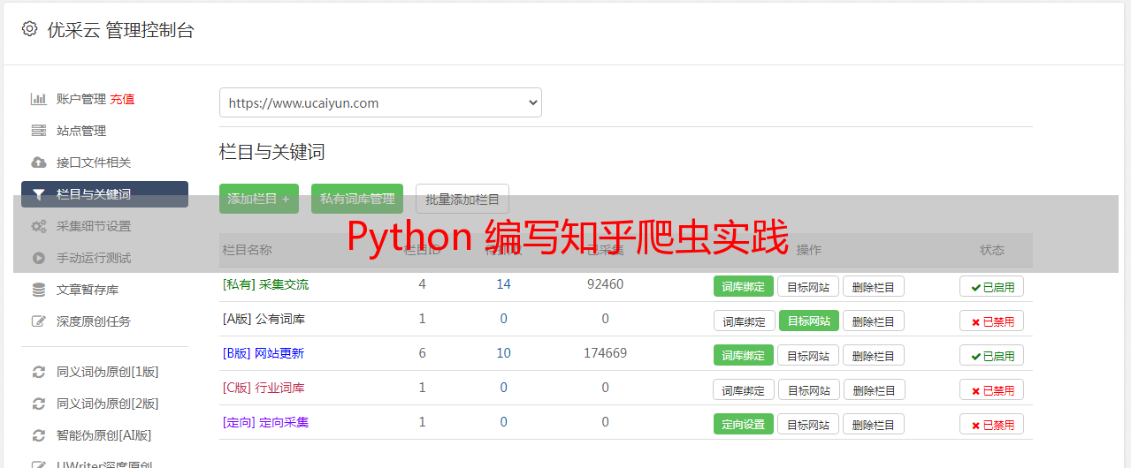Click 删除栏目 for the 行业词库 row
The image size is (1131, 468).
tap(873, 389)
